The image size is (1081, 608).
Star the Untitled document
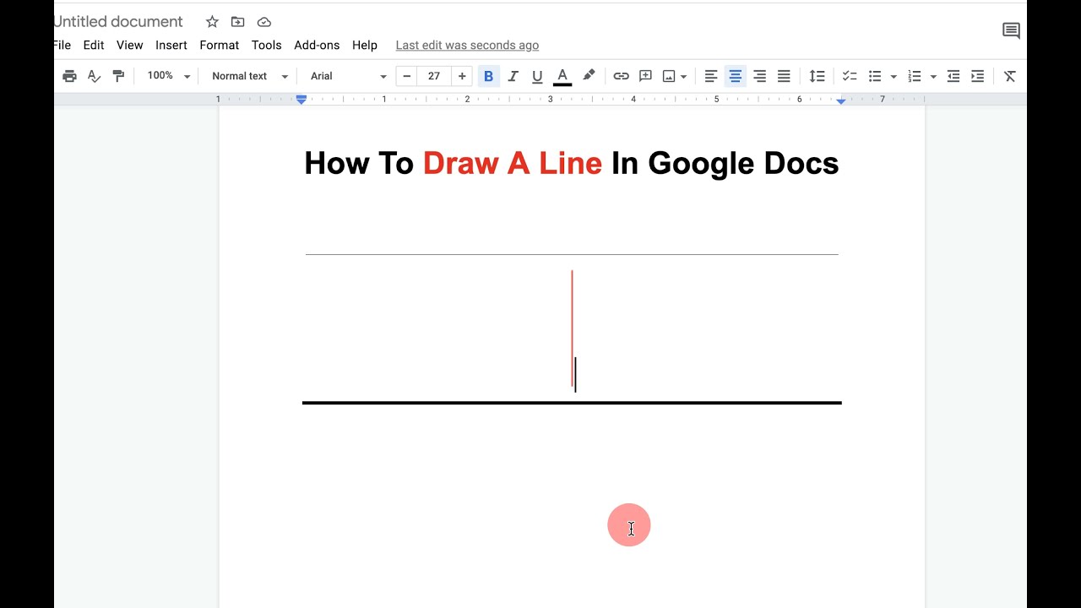(212, 22)
